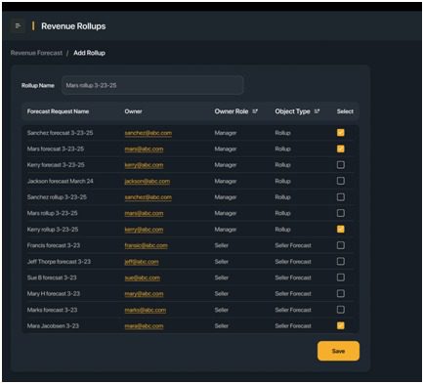Check the Sanchez rollup 3-23-25 checkbox

(x=341, y=197)
